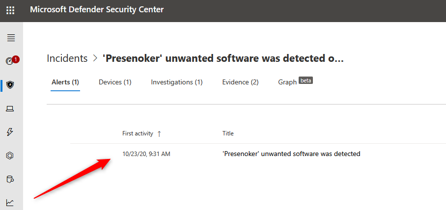The image size is (446, 210).
Task: Select the shield Incidents icon in sidebar
Action: point(10,84)
